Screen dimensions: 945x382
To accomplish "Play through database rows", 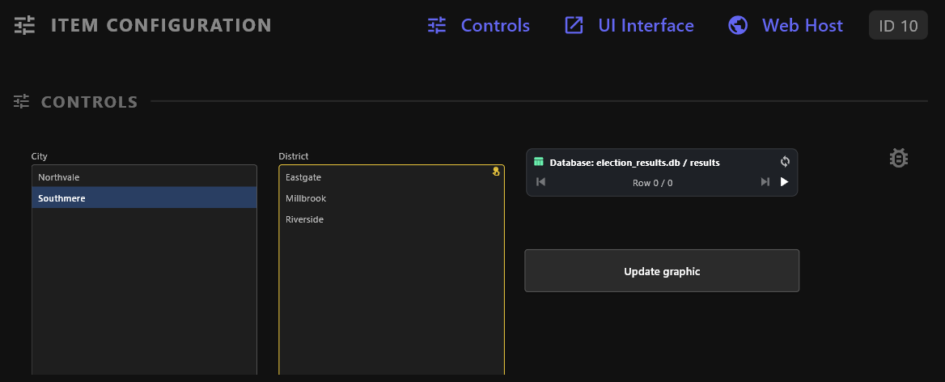I will click(x=784, y=182).
